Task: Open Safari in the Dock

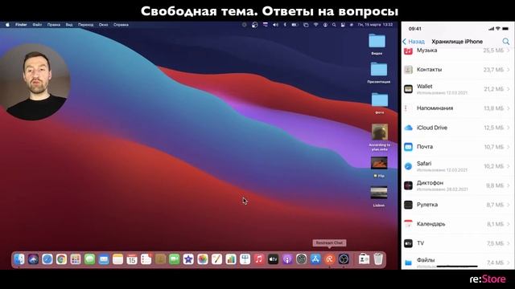Action: click(x=47, y=259)
